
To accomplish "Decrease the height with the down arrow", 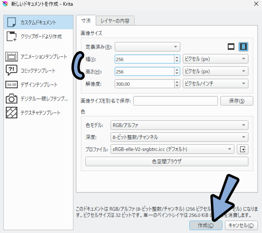I will [x=177, y=73].
